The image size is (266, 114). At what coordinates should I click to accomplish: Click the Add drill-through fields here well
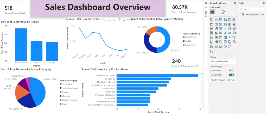click(x=223, y=80)
